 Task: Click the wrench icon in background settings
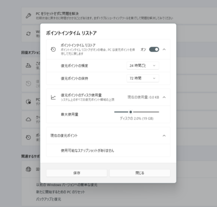pyautogui.click(x=28, y=15)
